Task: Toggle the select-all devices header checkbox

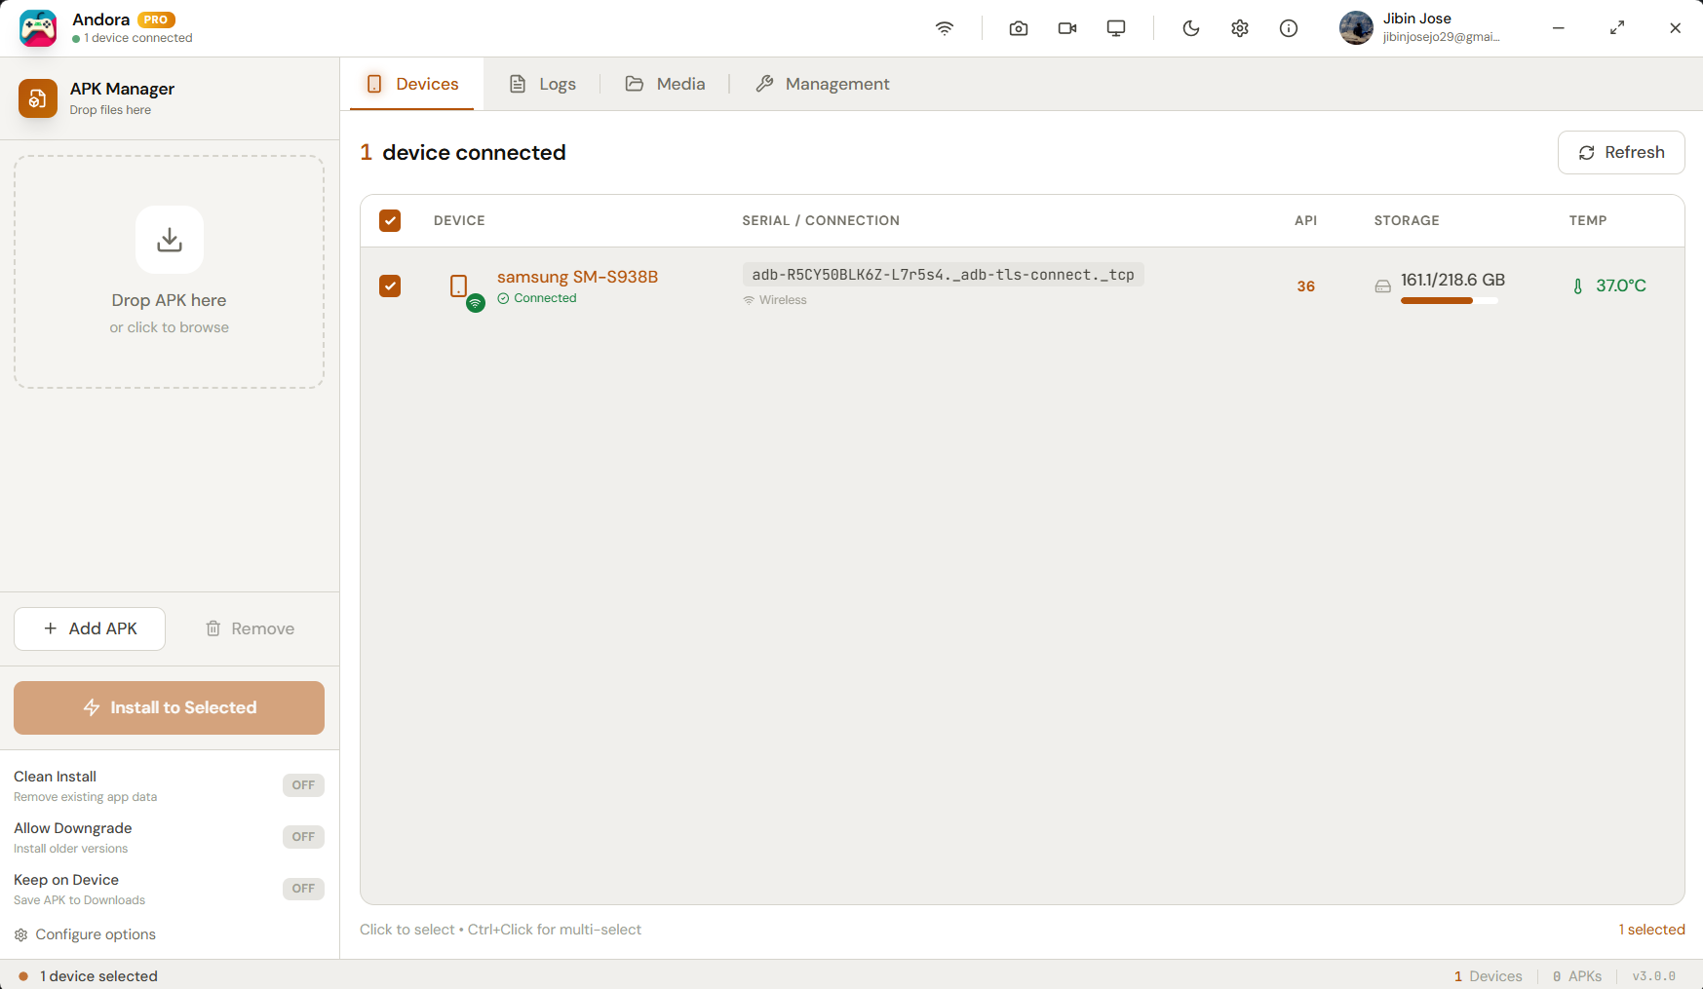Action: tap(390, 220)
